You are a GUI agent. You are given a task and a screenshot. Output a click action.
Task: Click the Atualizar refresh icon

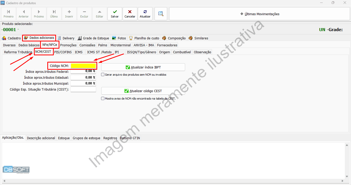145,14
